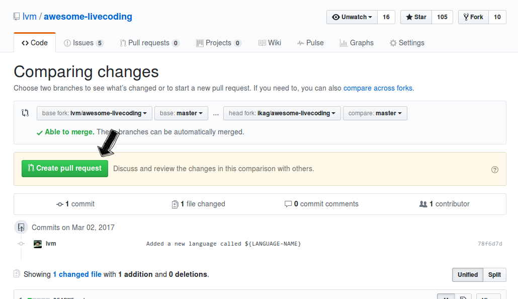Viewport: 518px width, 299px height.
Task: Select Split diff view
Action: coord(494,275)
